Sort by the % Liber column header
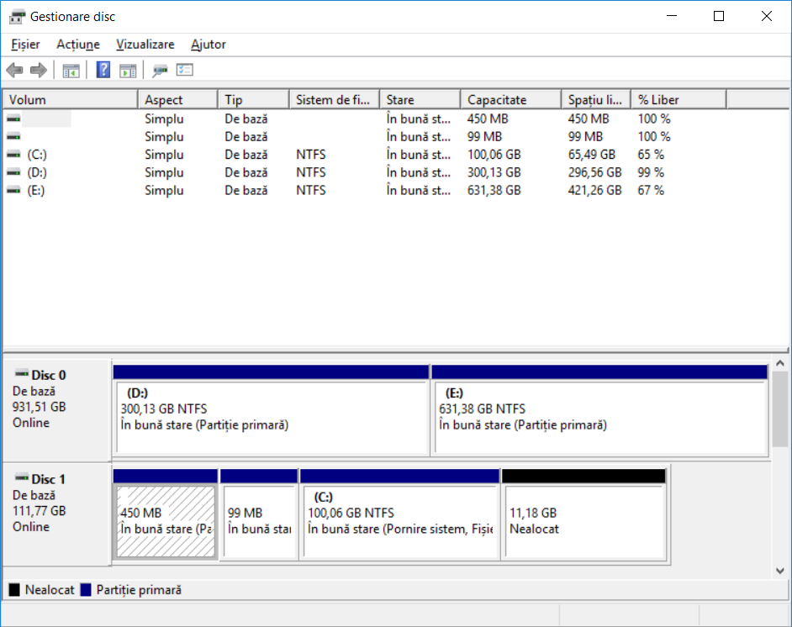 [x=678, y=100]
